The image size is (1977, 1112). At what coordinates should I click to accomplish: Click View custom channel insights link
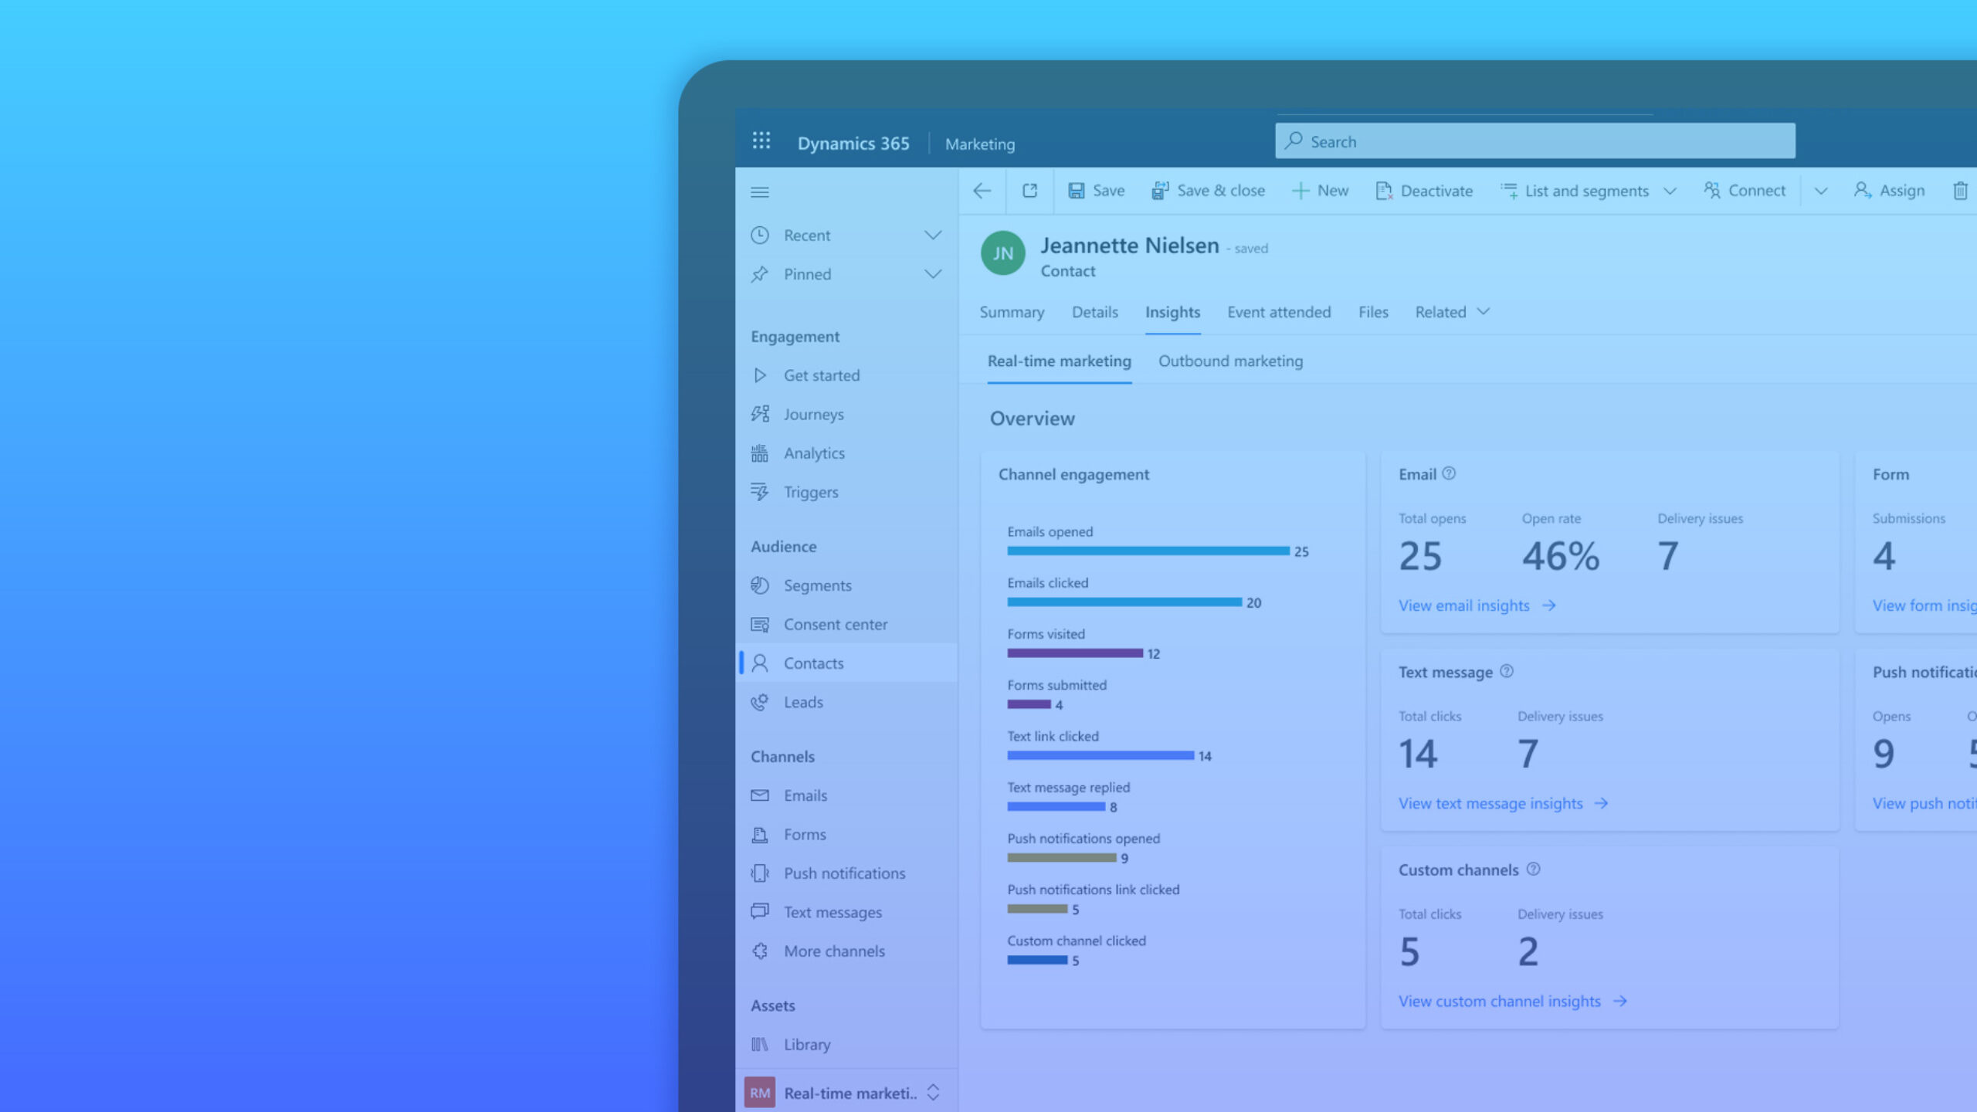pyautogui.click(x=1512, y=1002)
